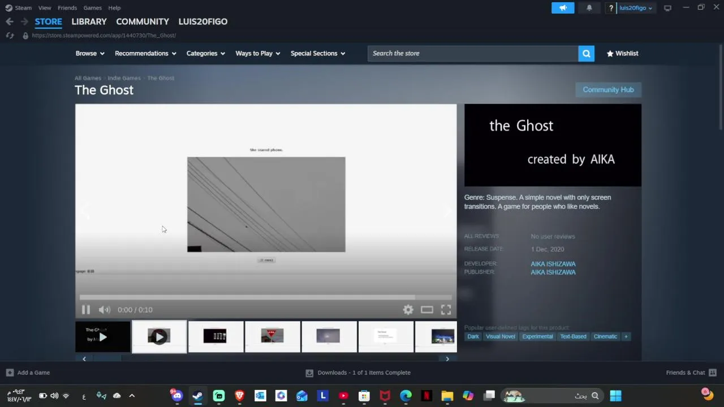Expand the Browse dropdown menu
The height and width of the screenshot is (407, 724).
point(90,53)
